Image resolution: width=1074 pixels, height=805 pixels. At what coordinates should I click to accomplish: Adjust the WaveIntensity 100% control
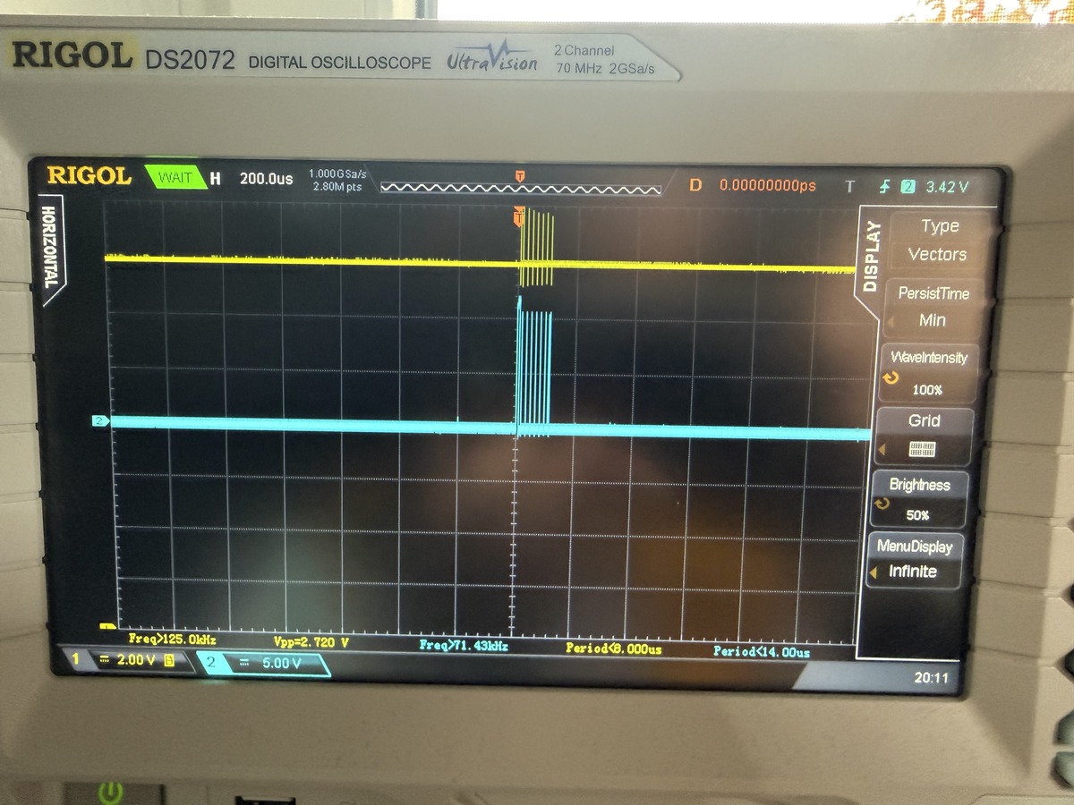(926, 374)
